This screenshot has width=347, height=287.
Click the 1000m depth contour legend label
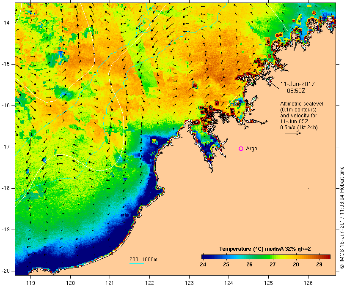click(x=150, y=260)
